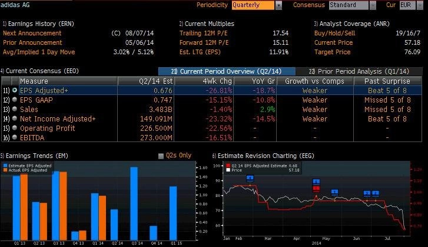Click EPS GAAP 'Missed 5 of 8' cell

tap(387, 100)
